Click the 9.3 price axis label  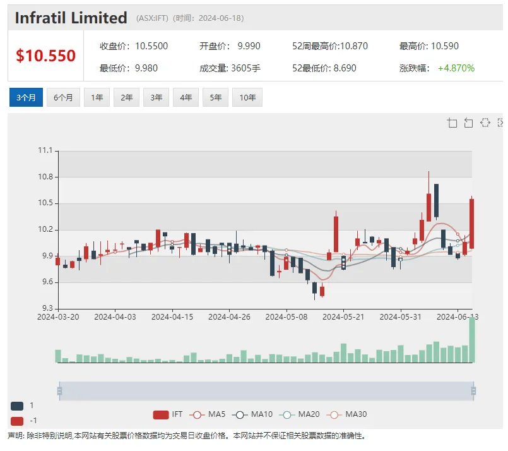point(47,308)
